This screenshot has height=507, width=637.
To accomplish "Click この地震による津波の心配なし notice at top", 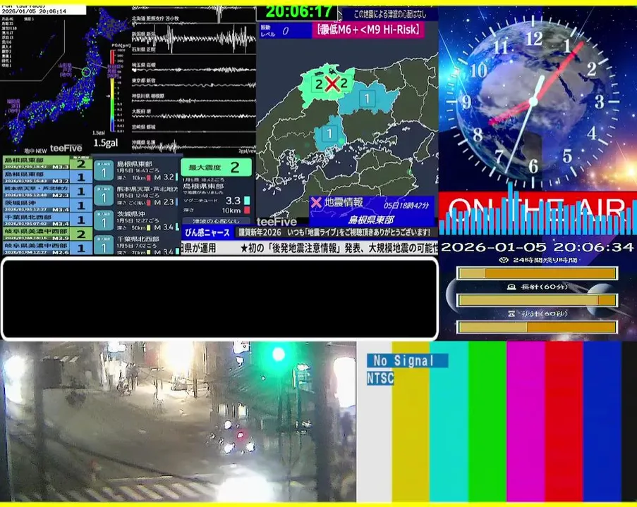I will (x=389, y=14).
